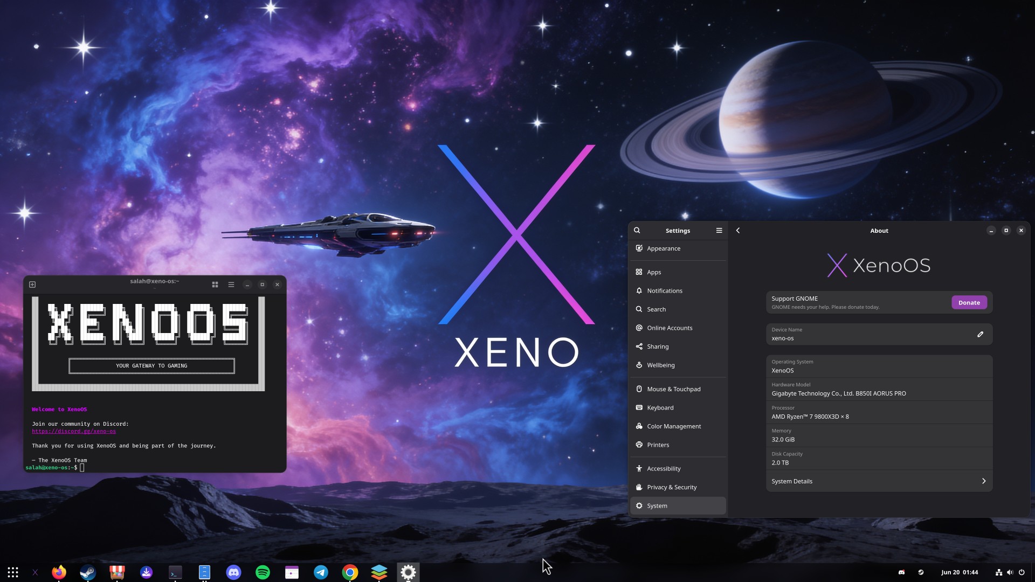Open the purple download app icon in taskbar
Screen dimensions: 1035x582
[x=146, y=572]
